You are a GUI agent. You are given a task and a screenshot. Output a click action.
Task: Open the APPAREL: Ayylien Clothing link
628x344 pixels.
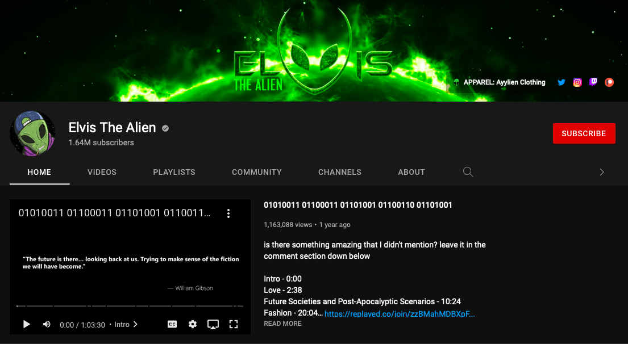(500, 82)
